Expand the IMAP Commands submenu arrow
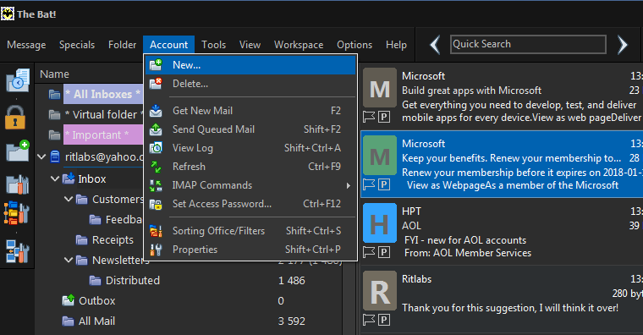The height and width of the screenshot is (335, 643). click(x=349, y=186)
